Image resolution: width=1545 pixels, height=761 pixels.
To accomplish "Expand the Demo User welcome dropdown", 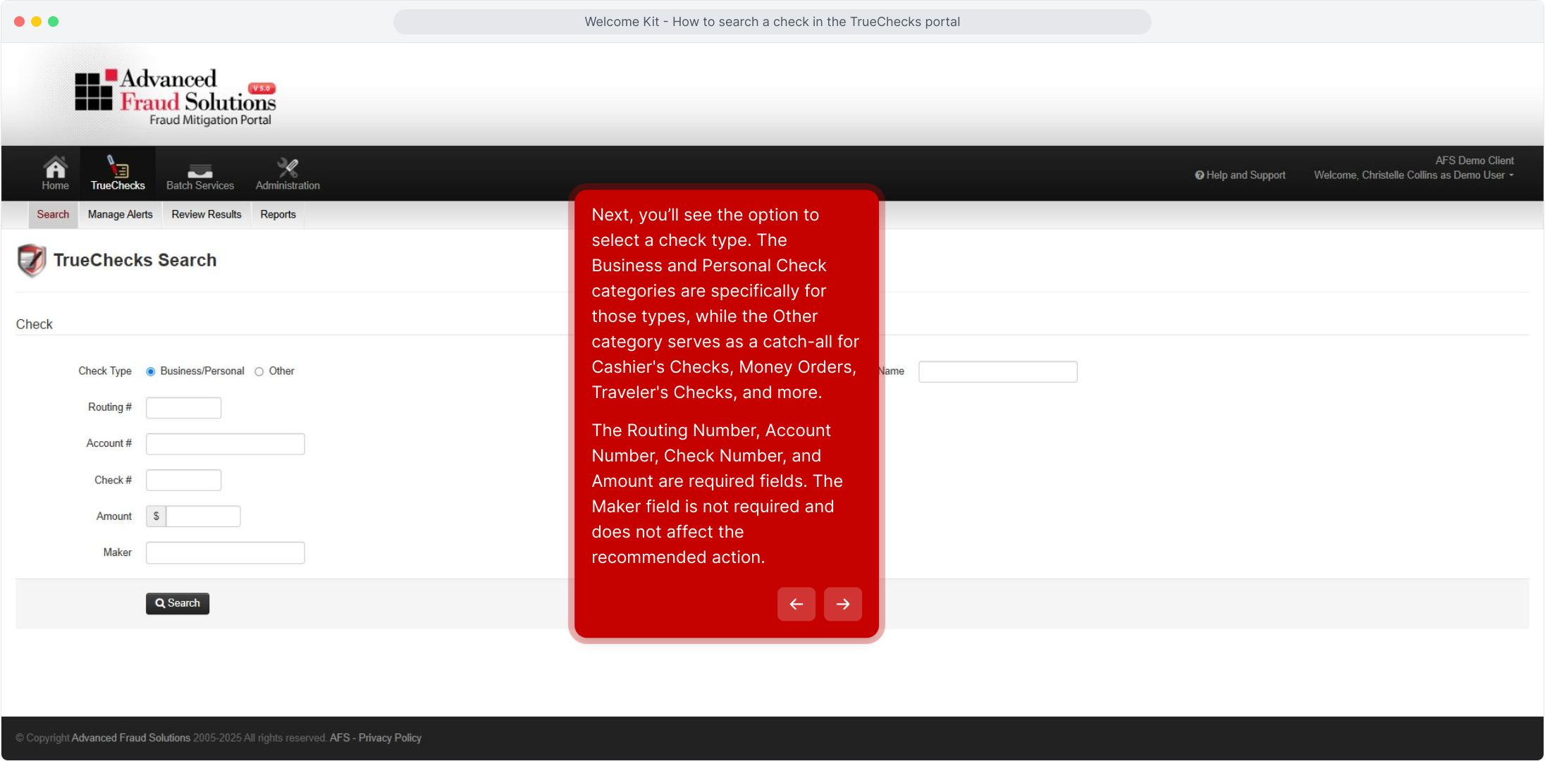I will coord(1414,175).
